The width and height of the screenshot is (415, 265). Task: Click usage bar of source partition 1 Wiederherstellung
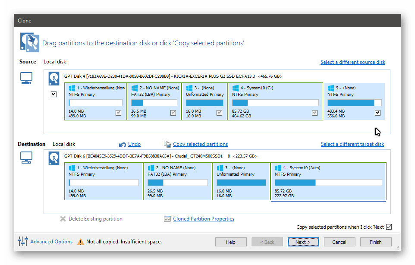click(95, 103)
